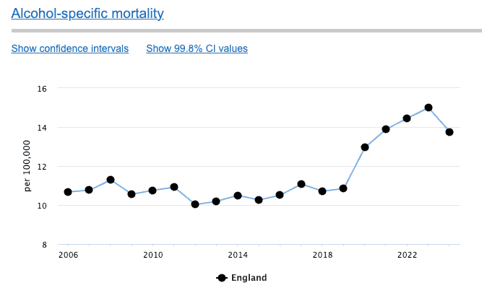This screenshot has height=301, width=482.
Task: Click the 2014 data point
Action: pyautogui.click(x=237, y=196)
